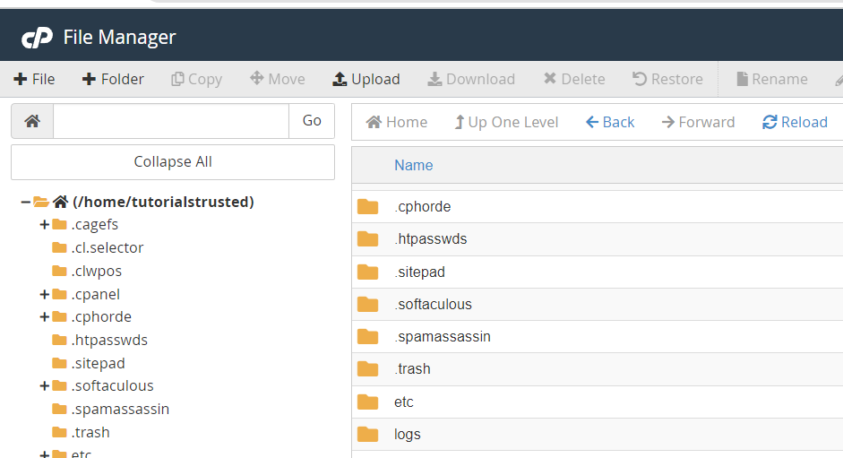This screenshot has width=843, height=458.
Task: Expand the .cpanel tree folder
Action: [x=45, y=294]
